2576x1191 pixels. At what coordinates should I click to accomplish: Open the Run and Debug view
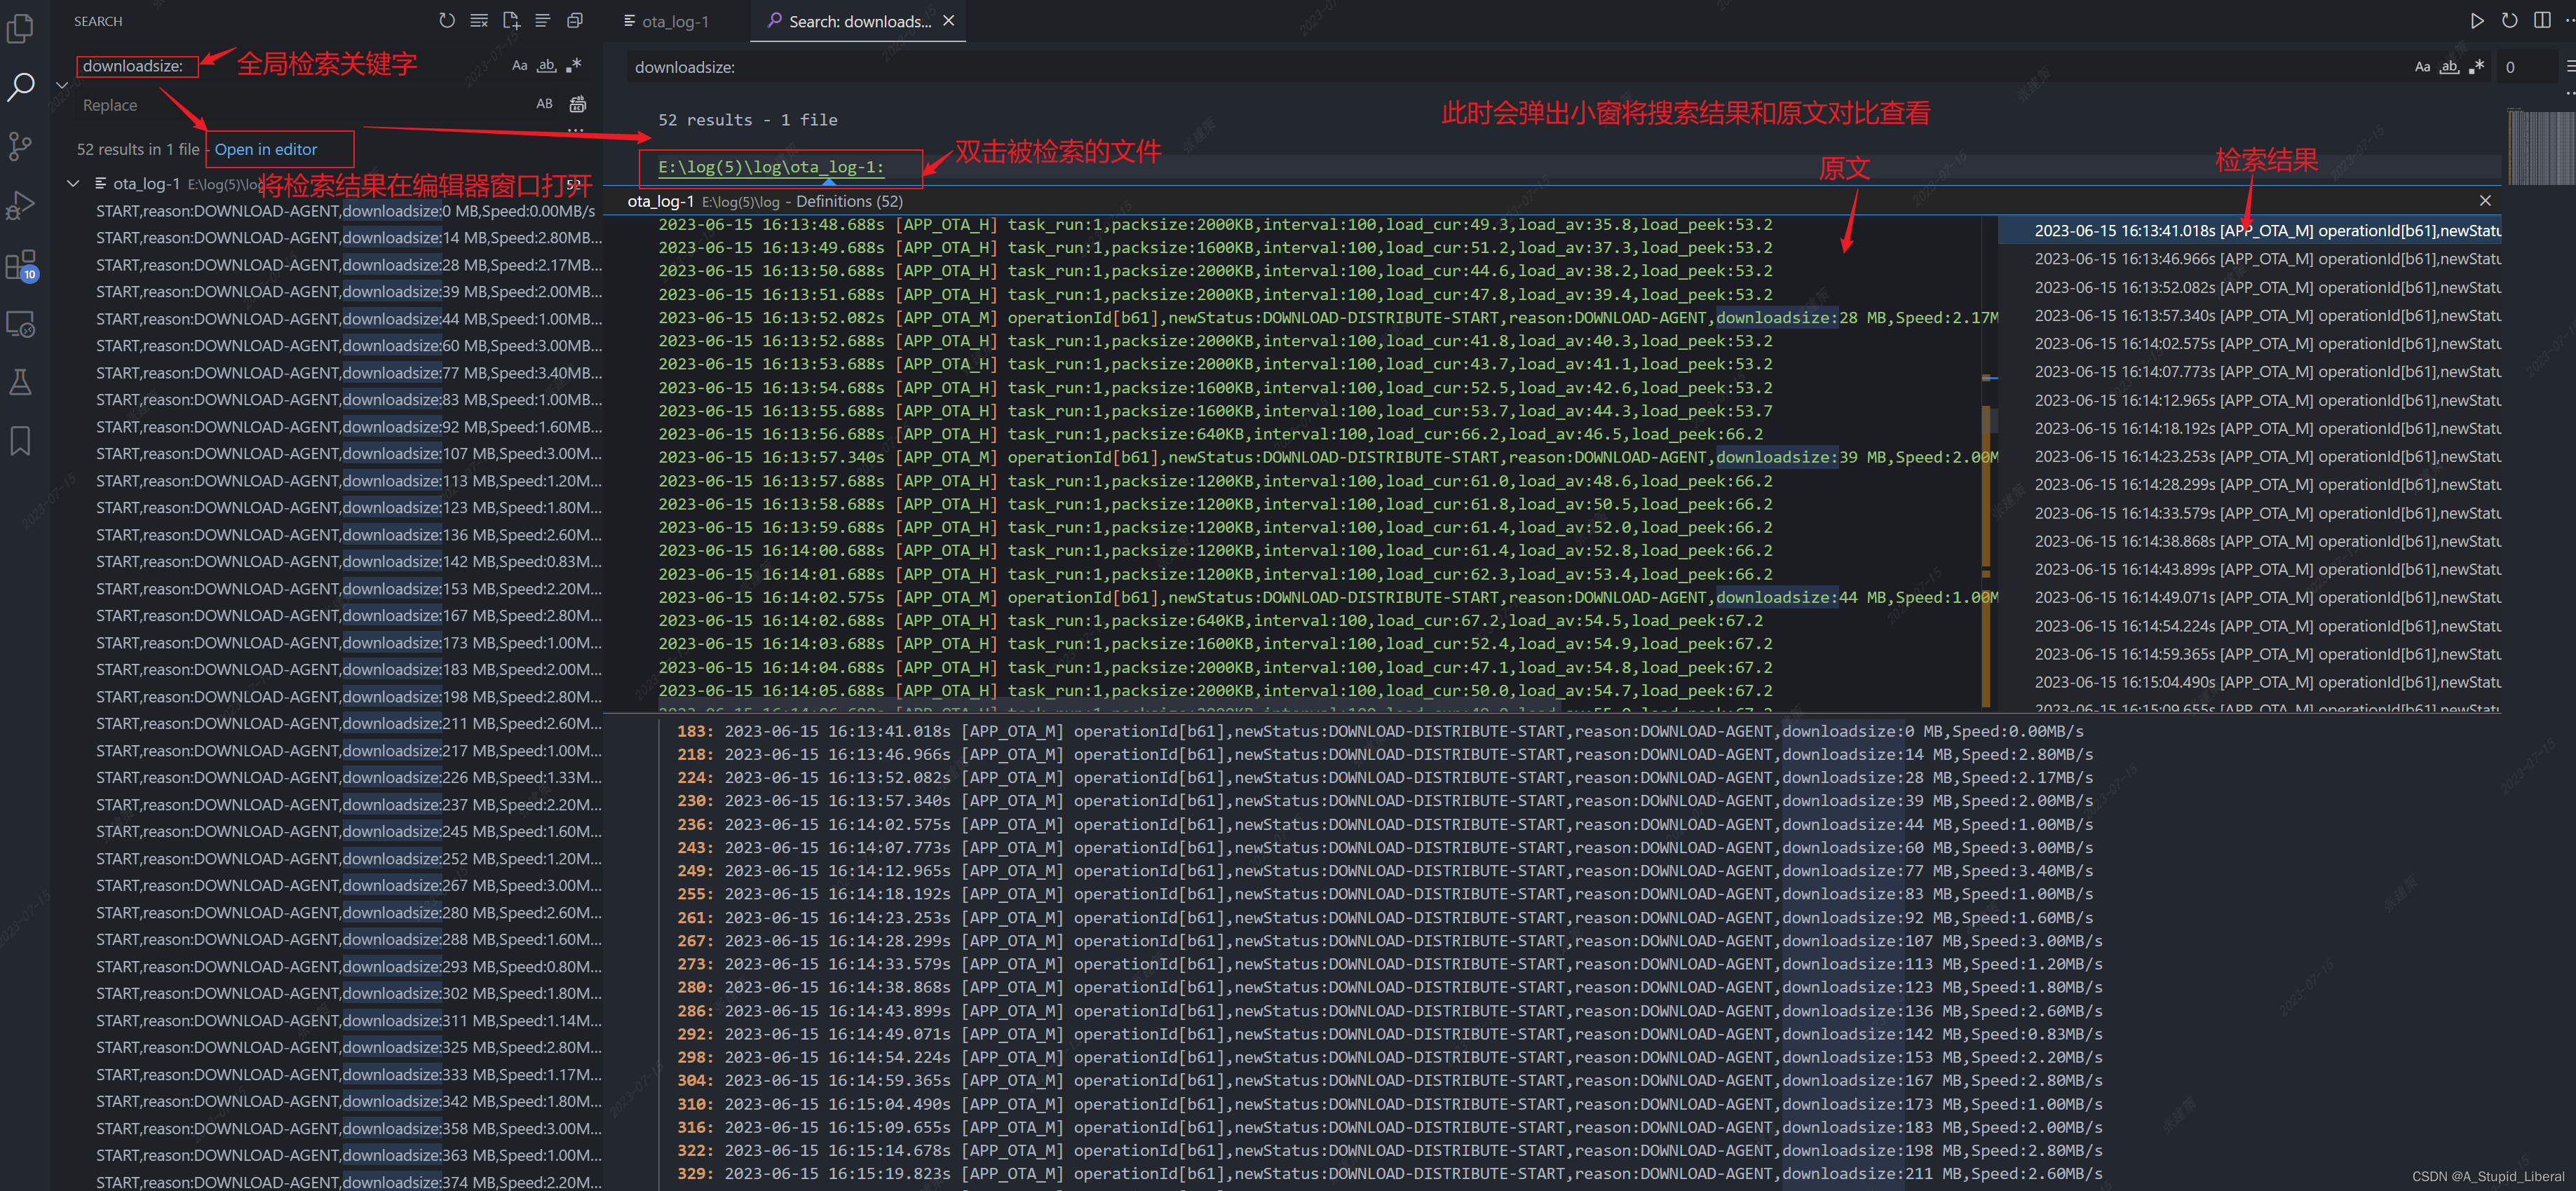point(20,205)
